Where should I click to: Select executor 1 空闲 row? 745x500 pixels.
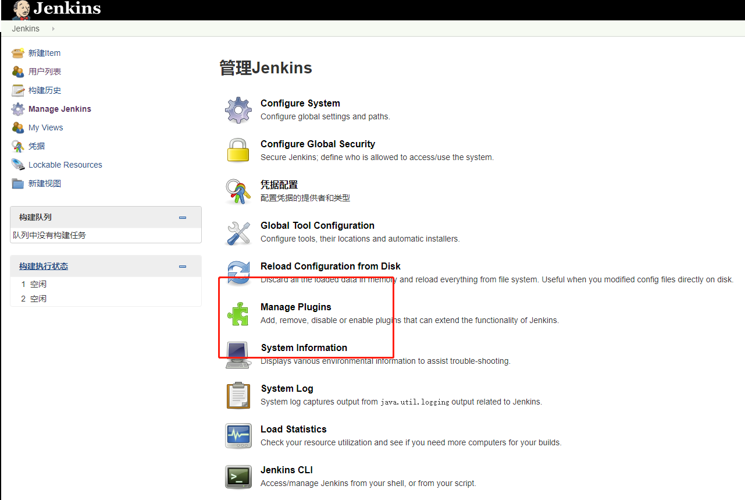pos(106,284)
